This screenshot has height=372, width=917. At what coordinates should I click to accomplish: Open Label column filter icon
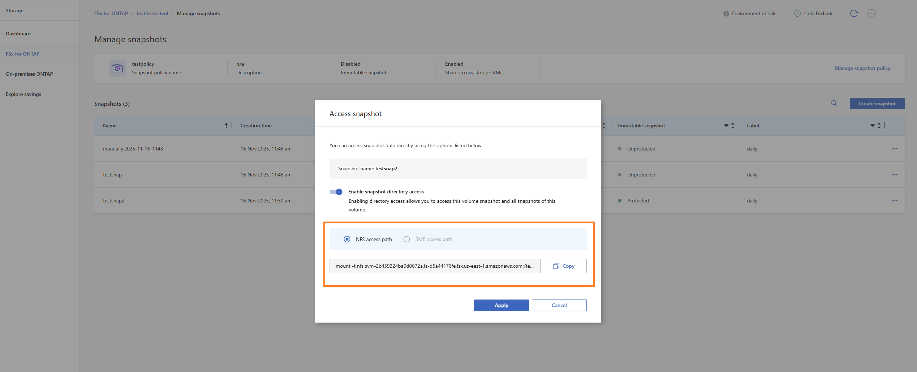coord(873,126)
